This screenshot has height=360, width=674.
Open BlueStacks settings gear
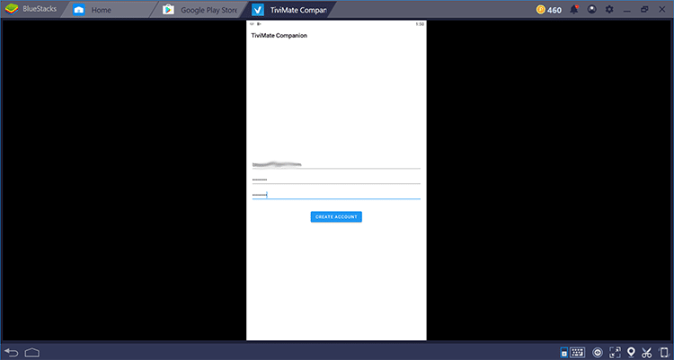click(x=609, y=9)
